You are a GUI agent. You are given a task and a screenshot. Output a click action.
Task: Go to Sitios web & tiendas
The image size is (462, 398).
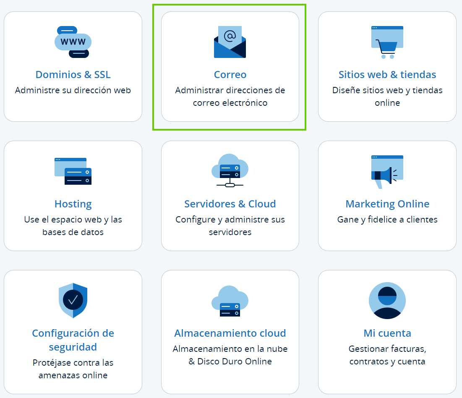point(387,75)
